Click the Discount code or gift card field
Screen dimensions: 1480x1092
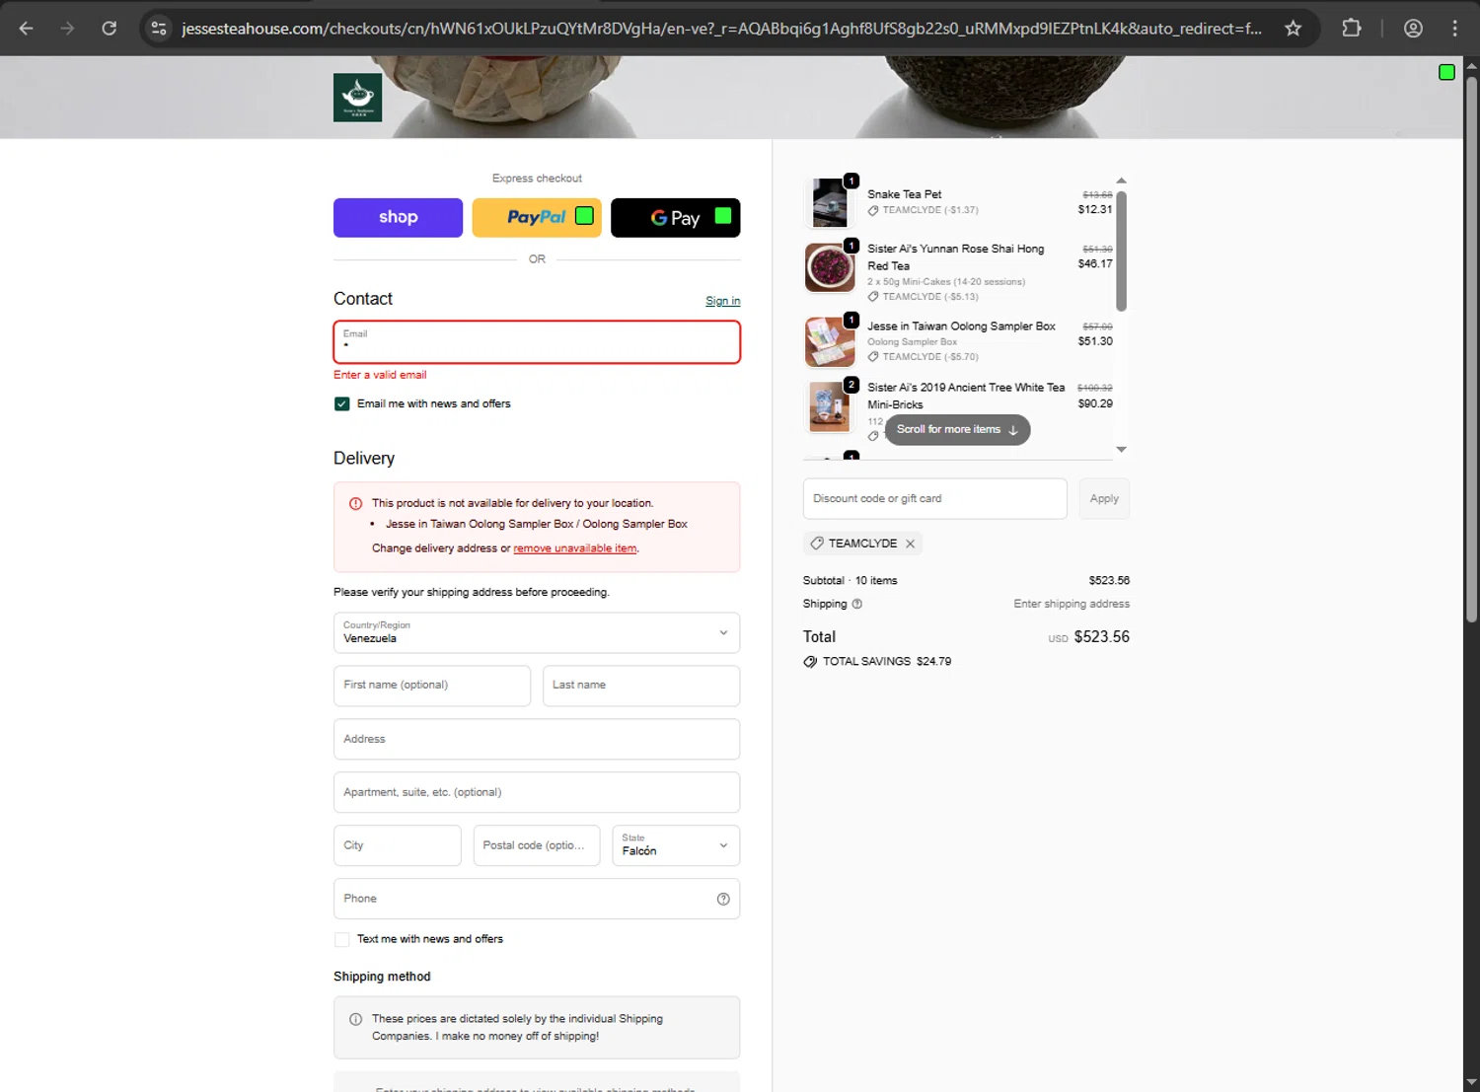click(x=935, y=499)
